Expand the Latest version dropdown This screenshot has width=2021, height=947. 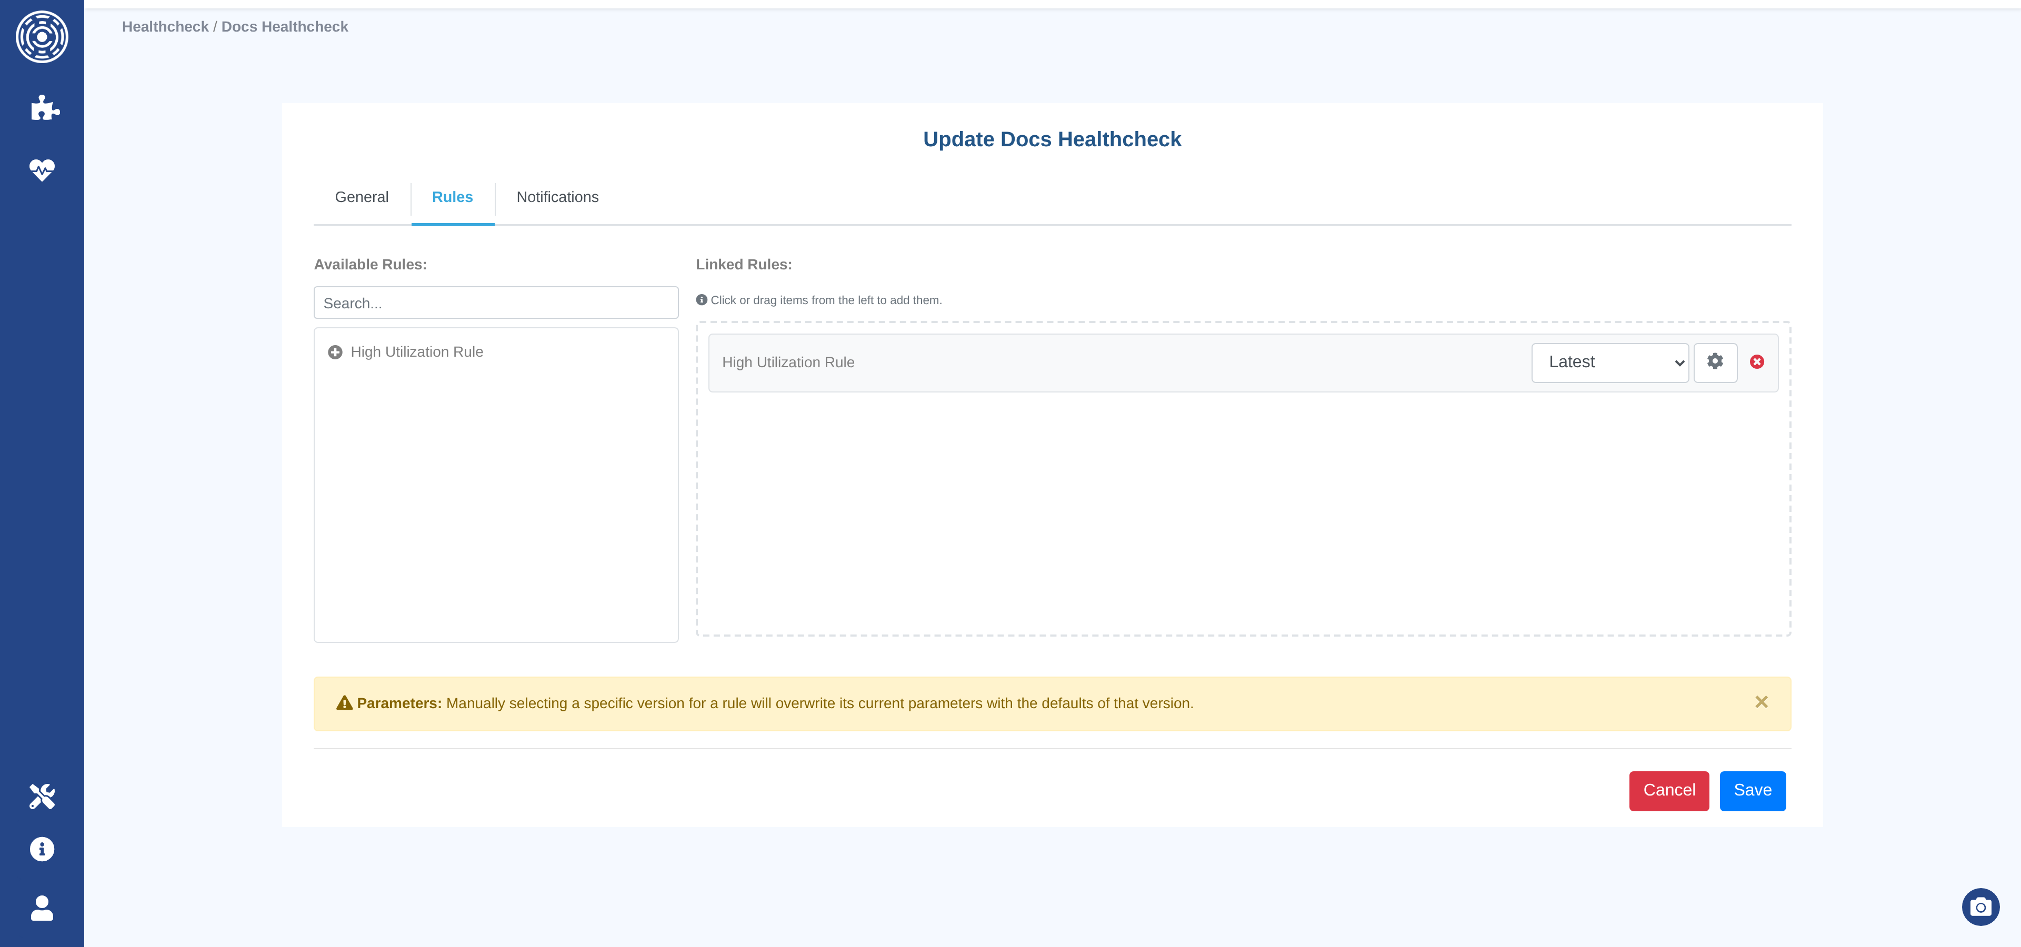pos(1609,362)
